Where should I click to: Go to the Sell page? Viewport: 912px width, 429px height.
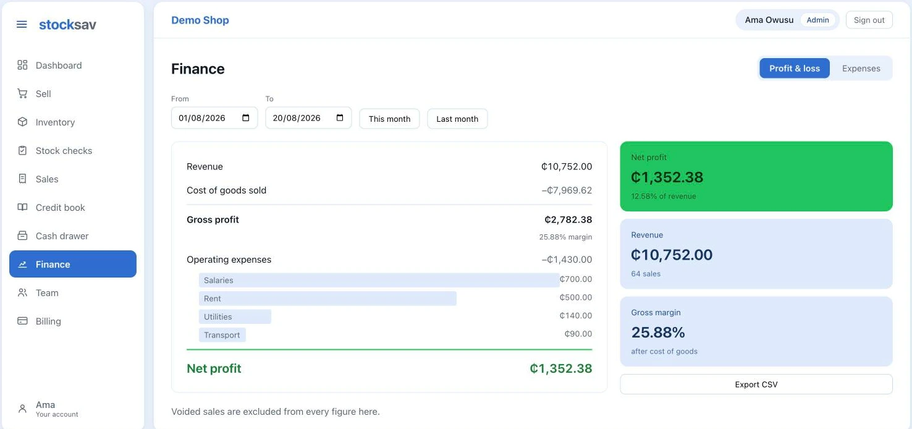[x=73, y=93]
